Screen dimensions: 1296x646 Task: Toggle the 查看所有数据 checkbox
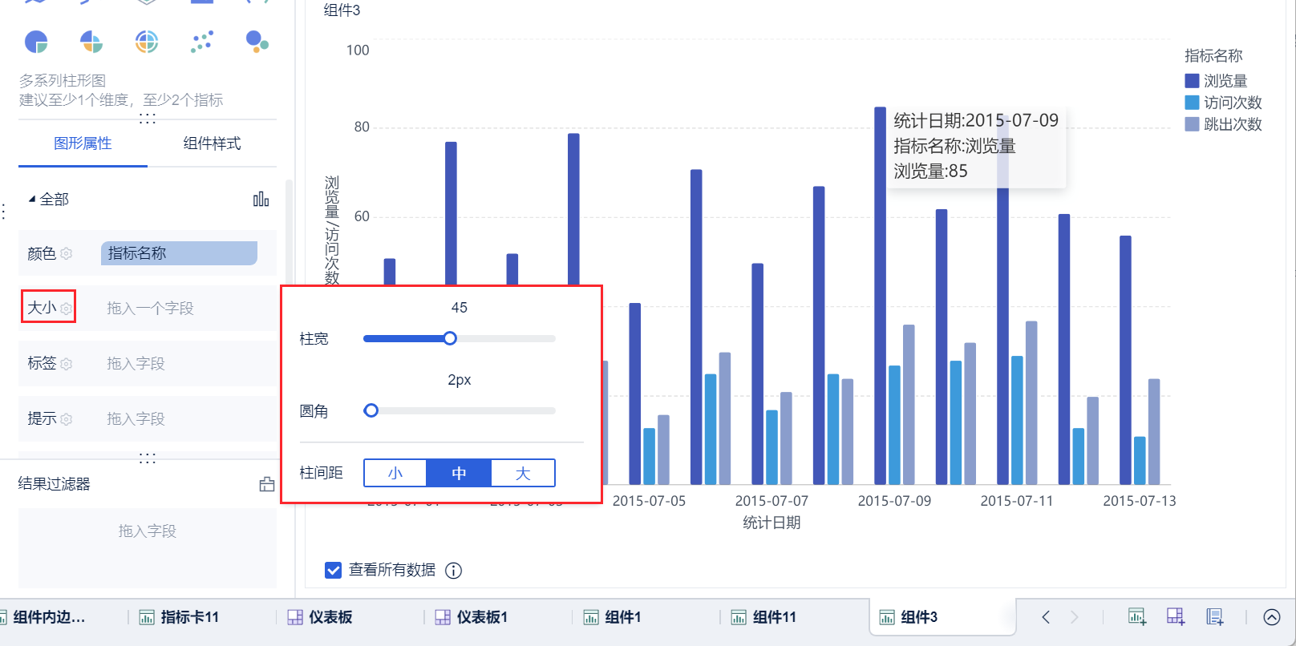coord(334,570)
